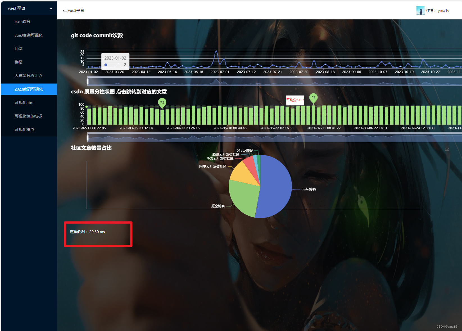
Task: Click the 掘金博客 pie label
Action: [218, 206]
